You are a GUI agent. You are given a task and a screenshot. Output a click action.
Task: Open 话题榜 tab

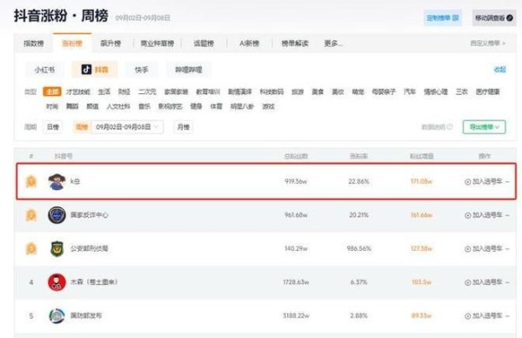click(204, 44)
